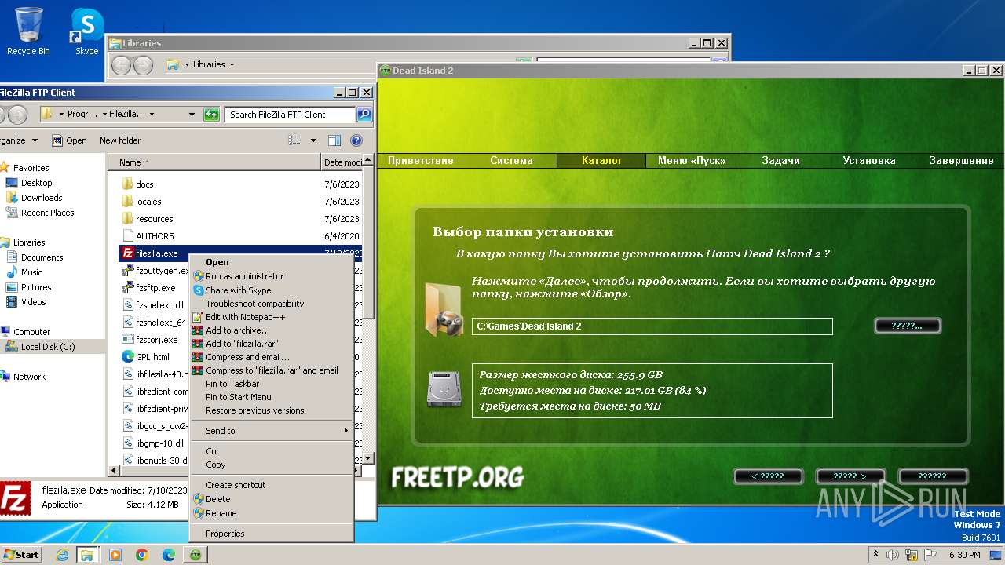Click the Start button

coord(21,555)
